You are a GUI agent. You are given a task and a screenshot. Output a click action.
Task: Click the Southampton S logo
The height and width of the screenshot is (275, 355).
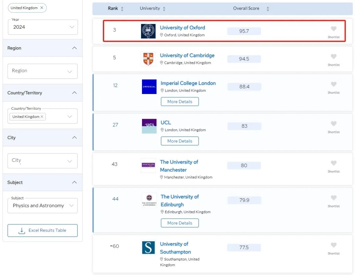(x=148, y=248)
